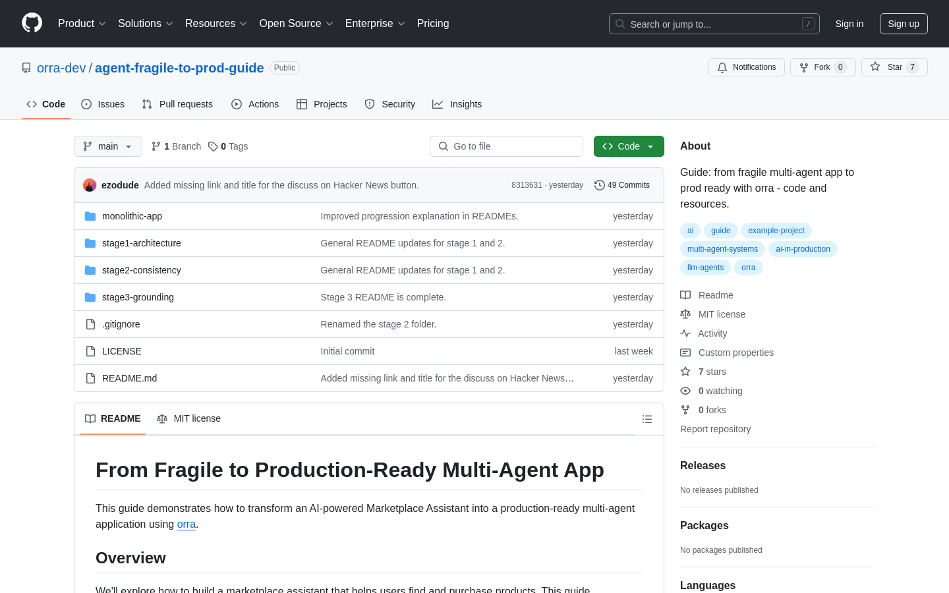The image size is (949, 593).
Task: Go to Pricing page
Action: pyautogui.click(x=433, y=24)
